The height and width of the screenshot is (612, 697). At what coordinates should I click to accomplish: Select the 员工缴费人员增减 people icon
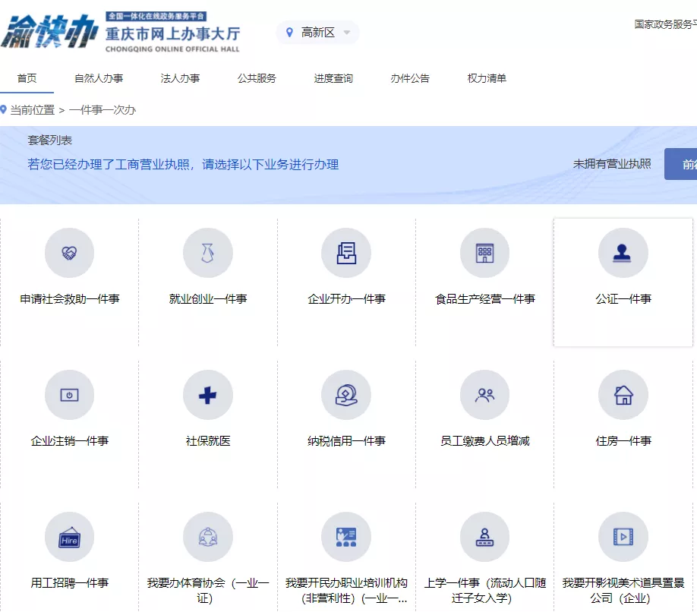click(484, 395)
